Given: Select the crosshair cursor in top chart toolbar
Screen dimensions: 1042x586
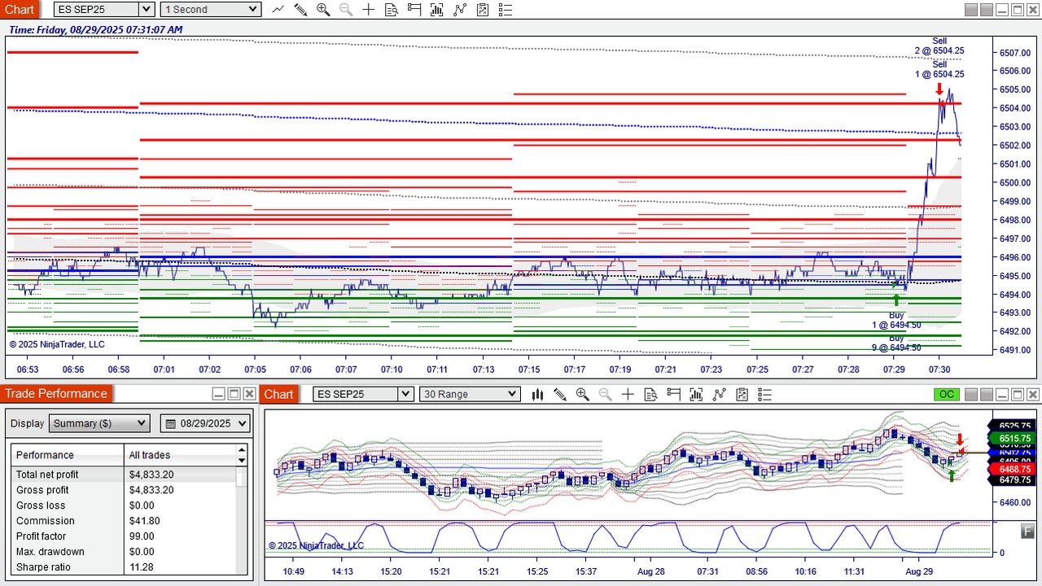Looking at the screenshot, I should tap(369, 10).
